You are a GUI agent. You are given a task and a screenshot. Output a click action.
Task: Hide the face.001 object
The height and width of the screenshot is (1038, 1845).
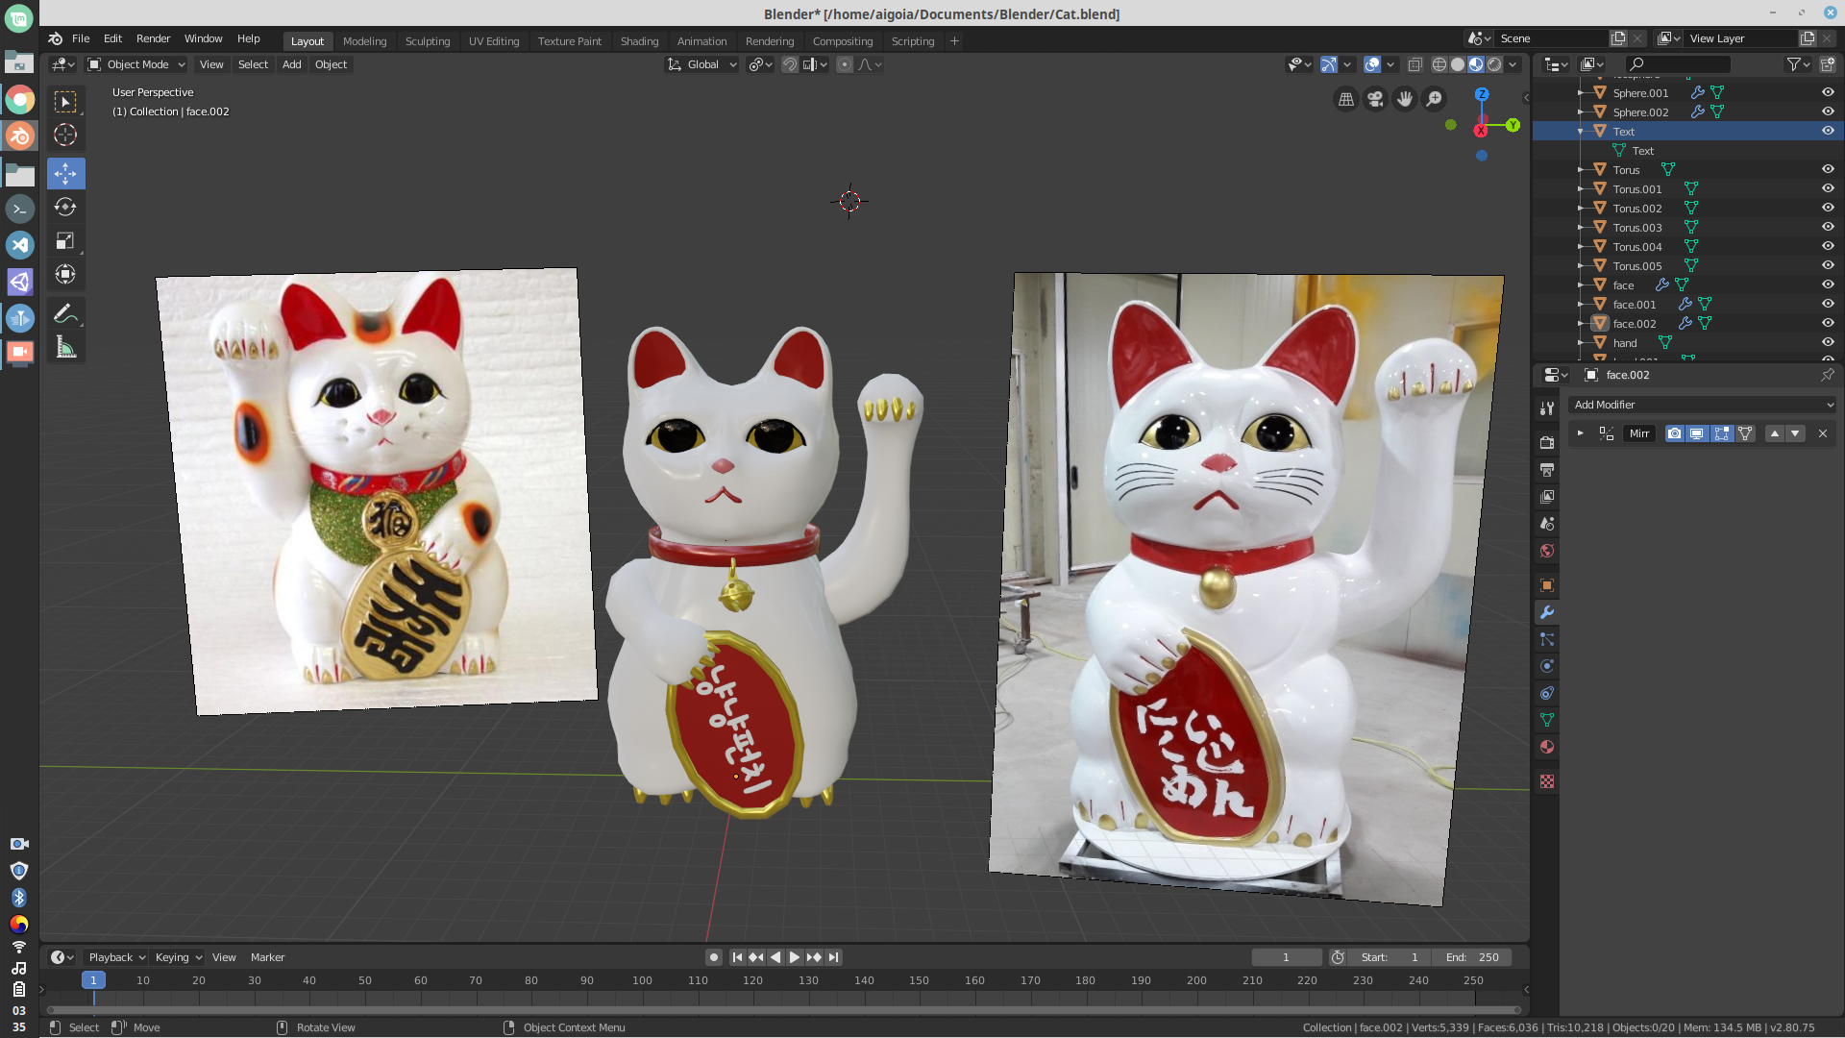click(1828, 305)
